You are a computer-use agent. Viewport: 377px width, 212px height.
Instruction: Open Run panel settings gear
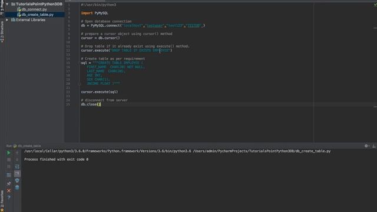point(366,145)
